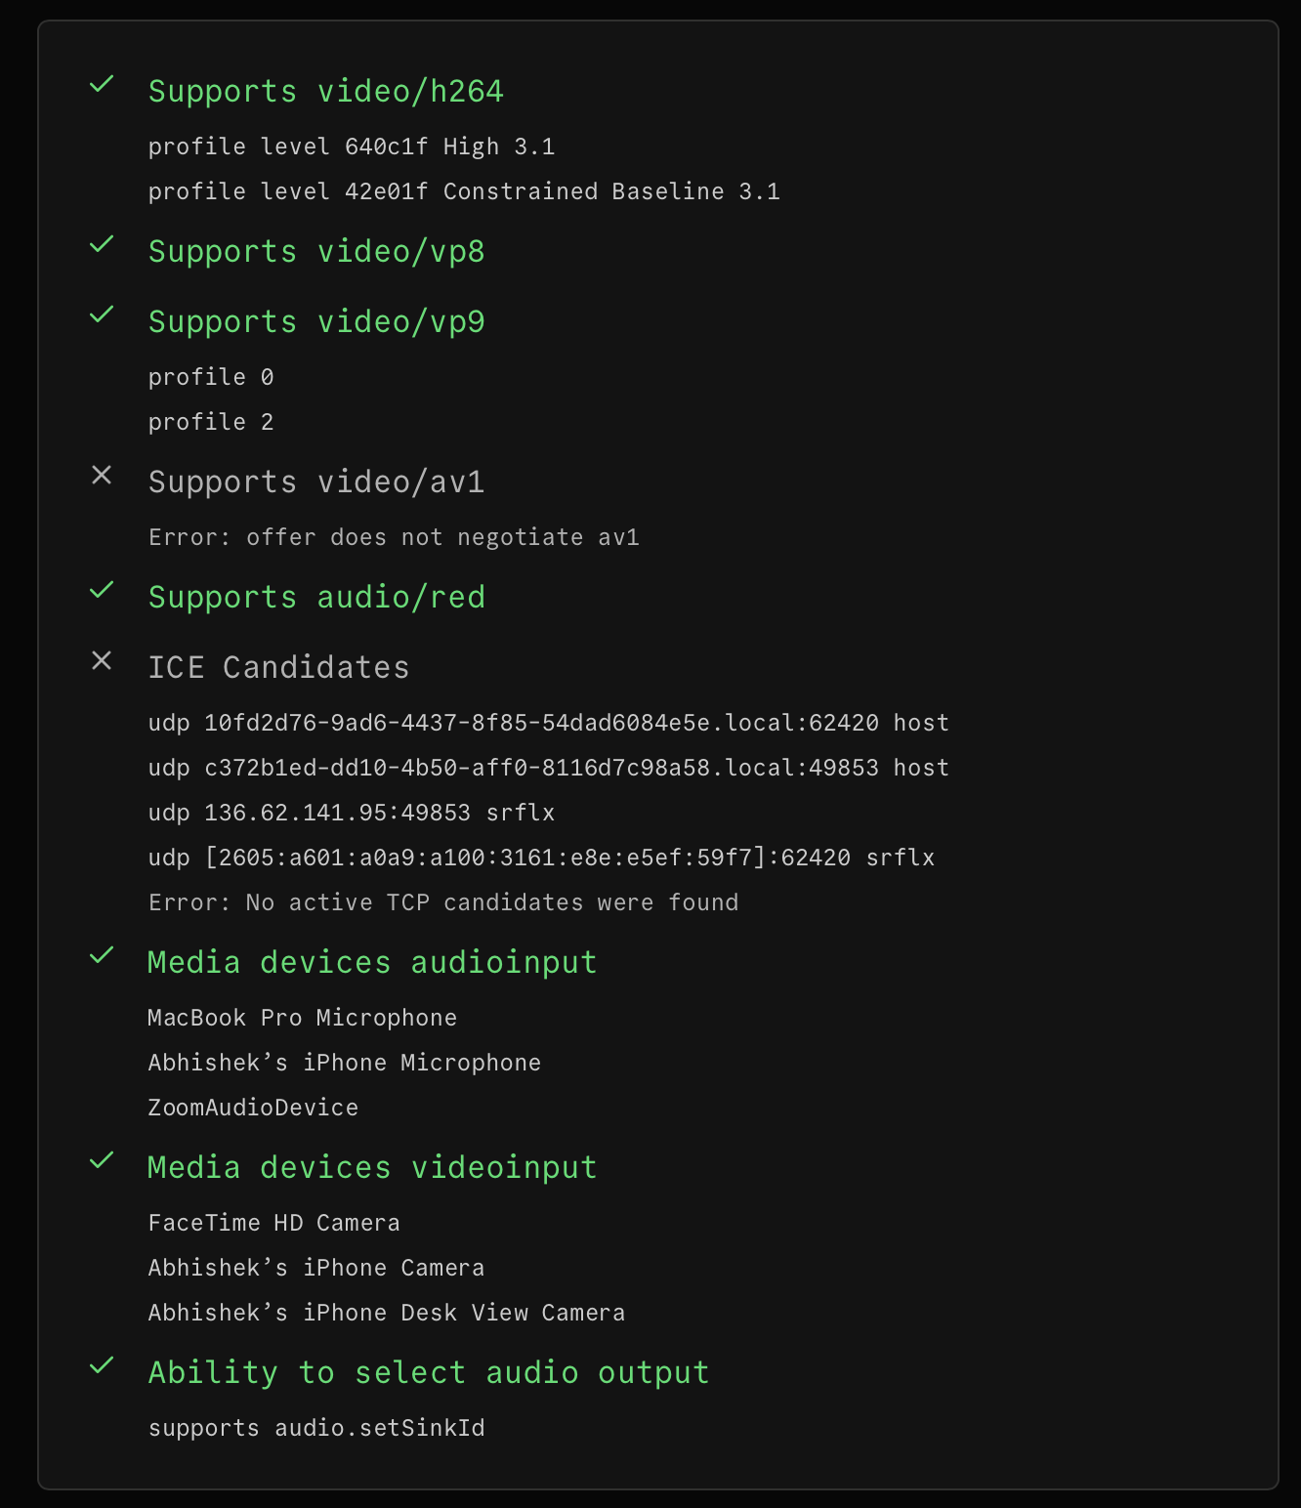Select the MacBook Pro Microphone entry
This screenshot has height=1508, width=1301.
tap(302, 1018)
